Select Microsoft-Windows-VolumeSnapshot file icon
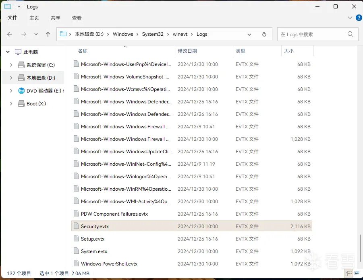Viewport: 363px width, 280px height. click(x=76, y=76)
